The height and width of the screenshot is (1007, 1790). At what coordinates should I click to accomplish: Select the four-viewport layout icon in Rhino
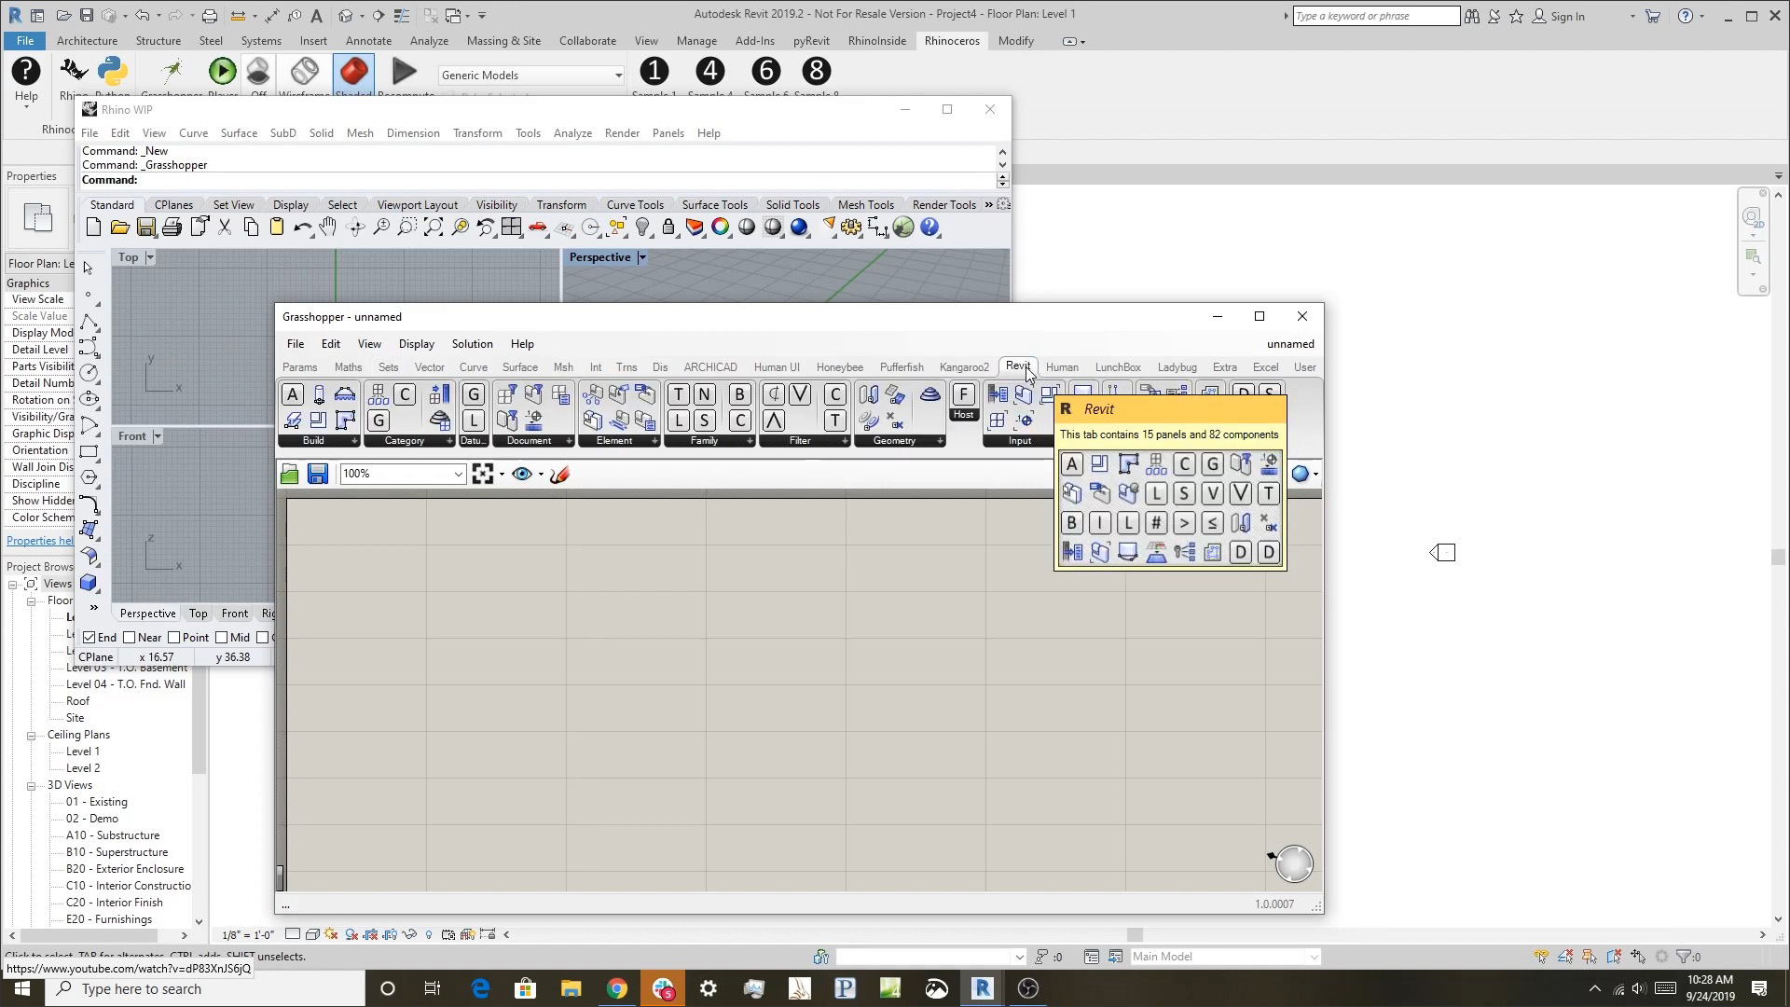click(x=511, y=228)
